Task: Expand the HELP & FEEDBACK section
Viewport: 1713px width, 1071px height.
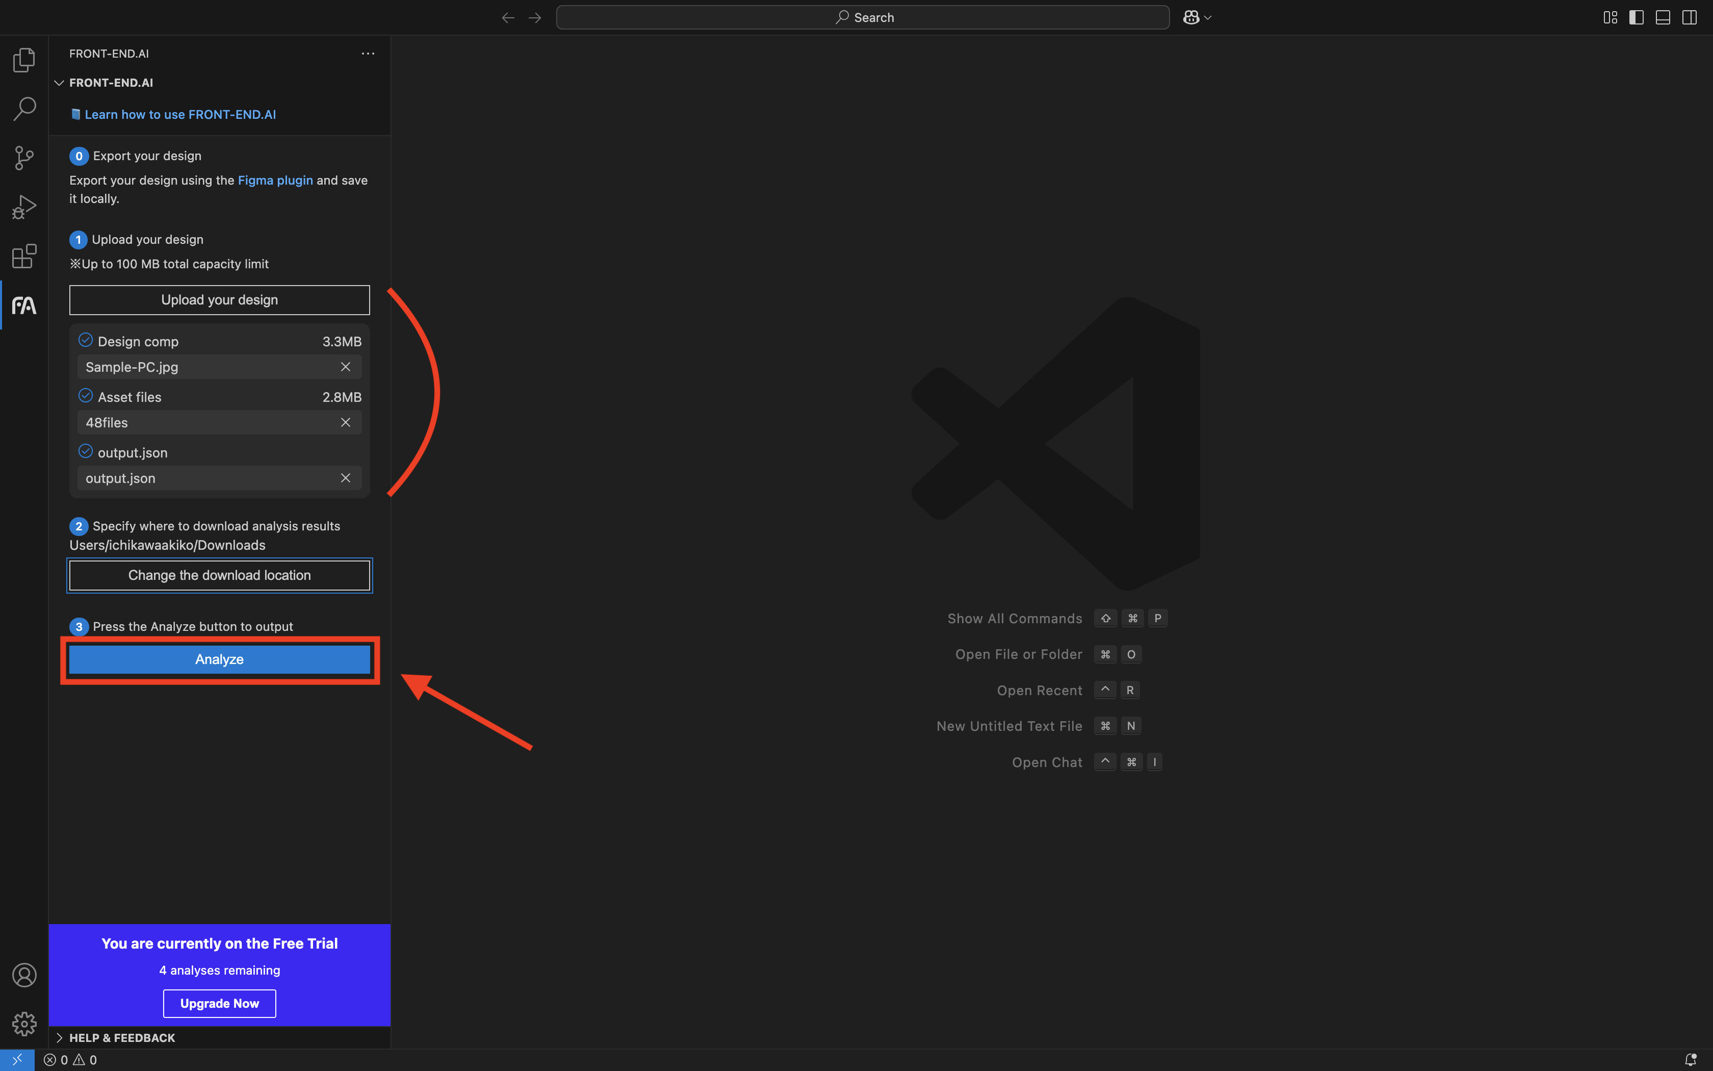Action: pos(60,1038)
